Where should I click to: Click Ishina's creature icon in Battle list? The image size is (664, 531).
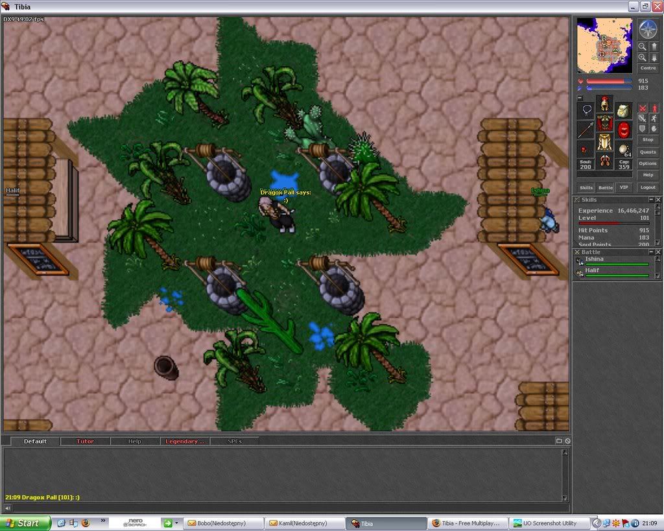(x=579, y=262)
